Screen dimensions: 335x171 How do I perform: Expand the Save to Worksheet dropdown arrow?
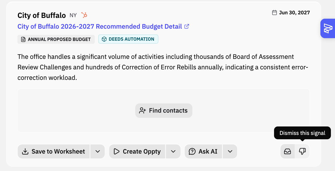coord(98,152)
